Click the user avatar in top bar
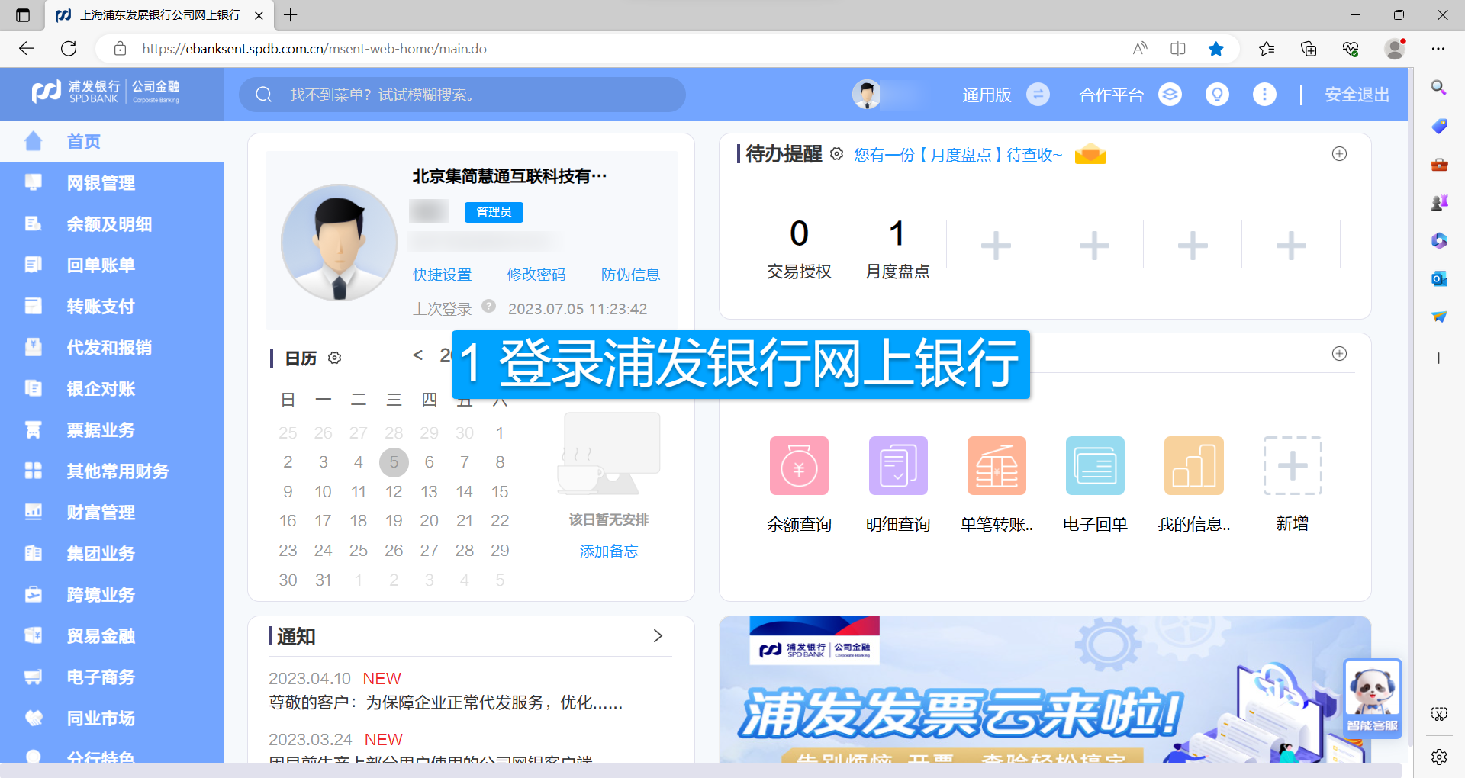The height and width of the screenshot is (778, 1465). coord(867,95)
